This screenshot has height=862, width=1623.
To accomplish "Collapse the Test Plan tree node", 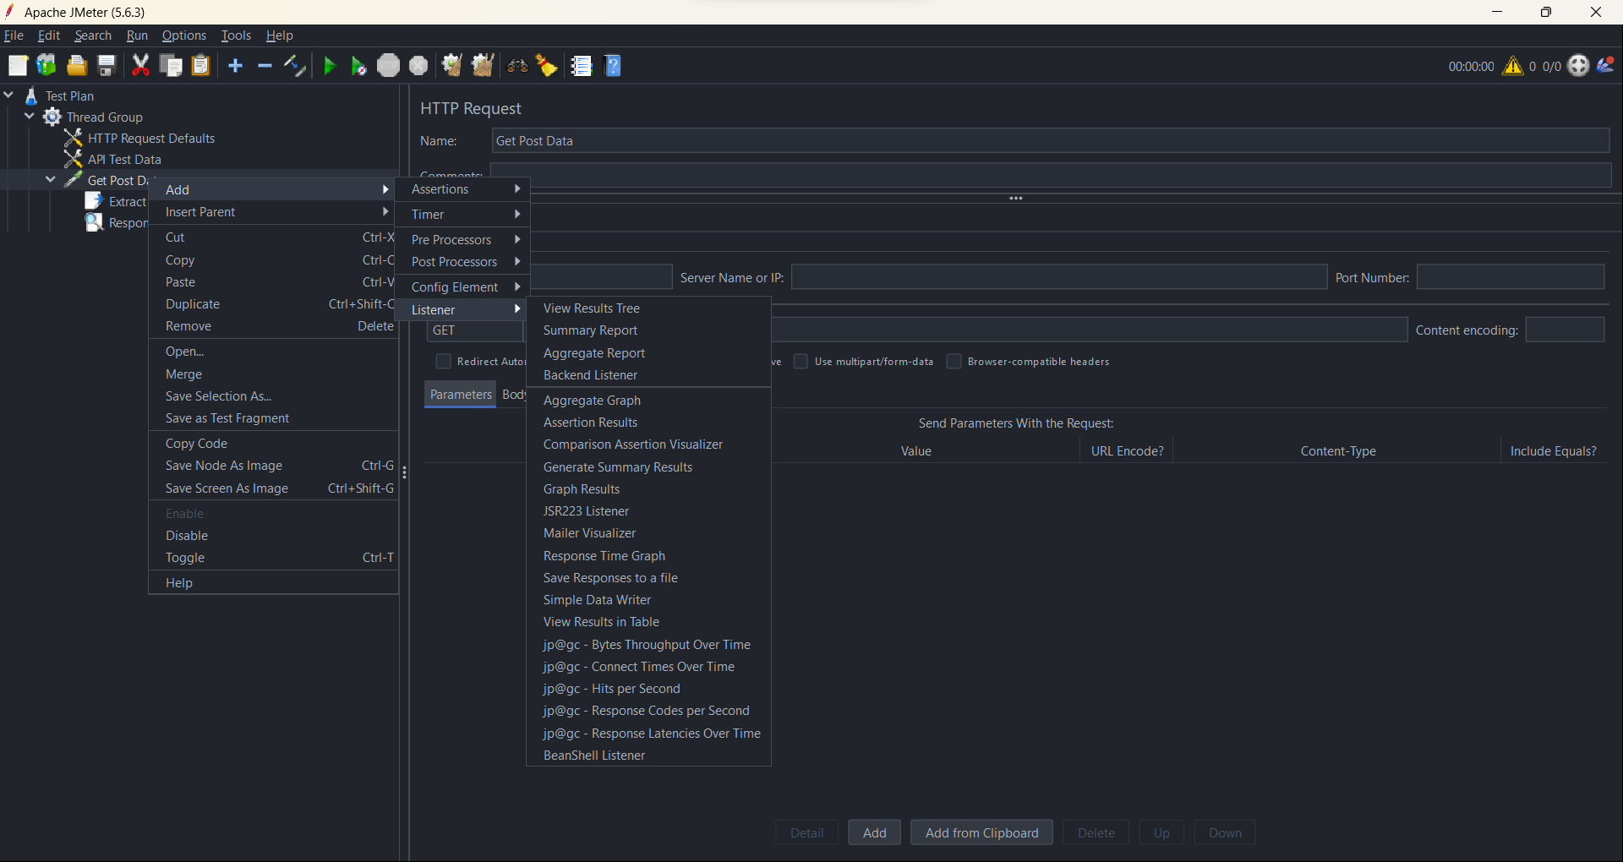I will point(8,95).
